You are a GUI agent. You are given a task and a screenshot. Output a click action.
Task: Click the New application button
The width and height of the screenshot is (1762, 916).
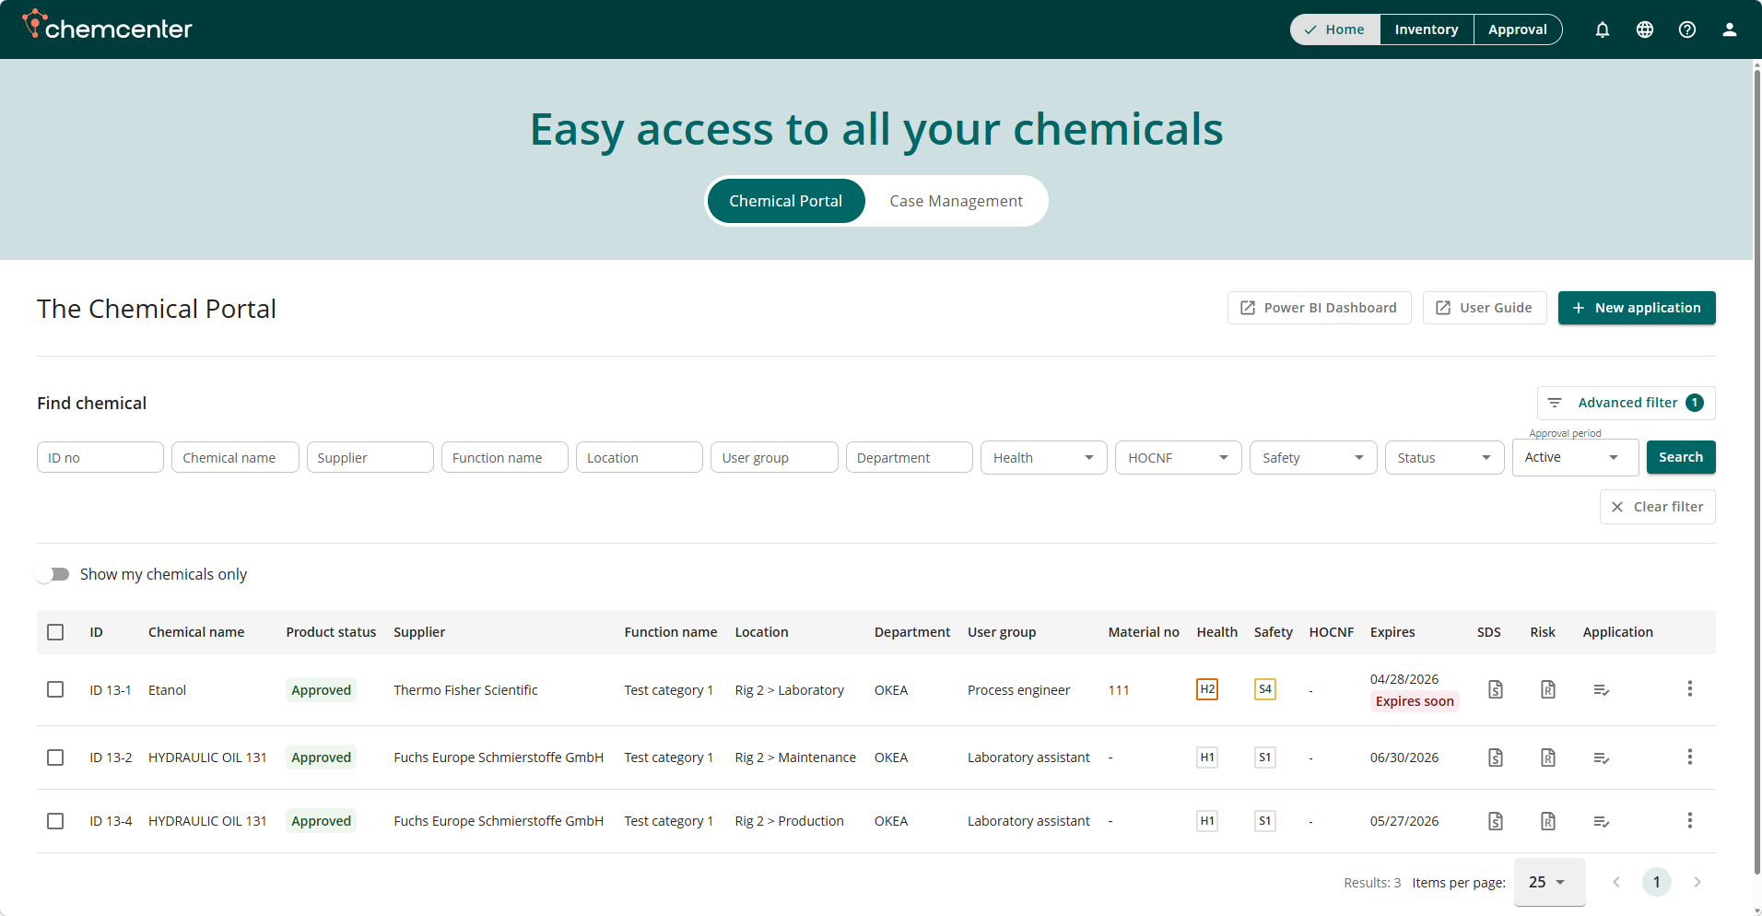[1636, 308]
